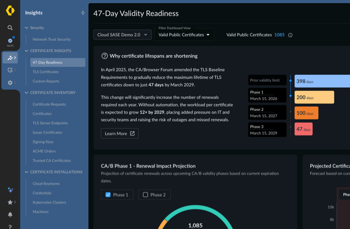Open the notifications bell
The image size is (350, 229).
pyautogui.click(x=10, y=215)
